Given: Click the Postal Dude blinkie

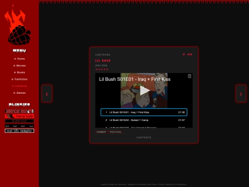Looking at the screenshot, I should 19,116.
